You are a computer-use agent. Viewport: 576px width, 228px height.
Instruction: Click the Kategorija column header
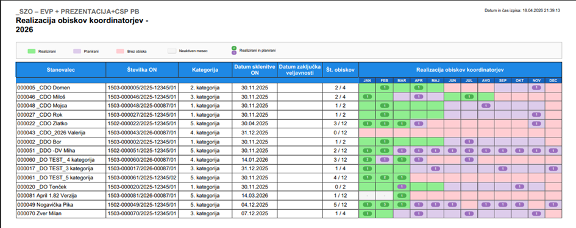click(205, 70)
